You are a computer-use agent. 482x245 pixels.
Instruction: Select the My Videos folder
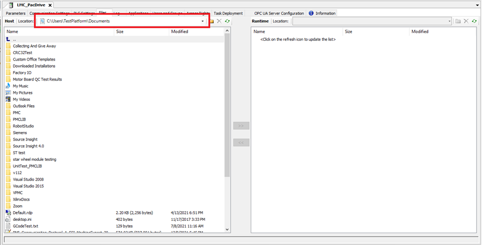pos(21,99)
